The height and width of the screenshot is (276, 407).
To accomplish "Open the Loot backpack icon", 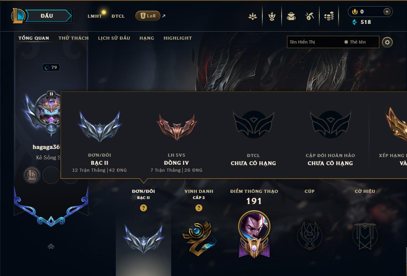I will click(291, 16).
